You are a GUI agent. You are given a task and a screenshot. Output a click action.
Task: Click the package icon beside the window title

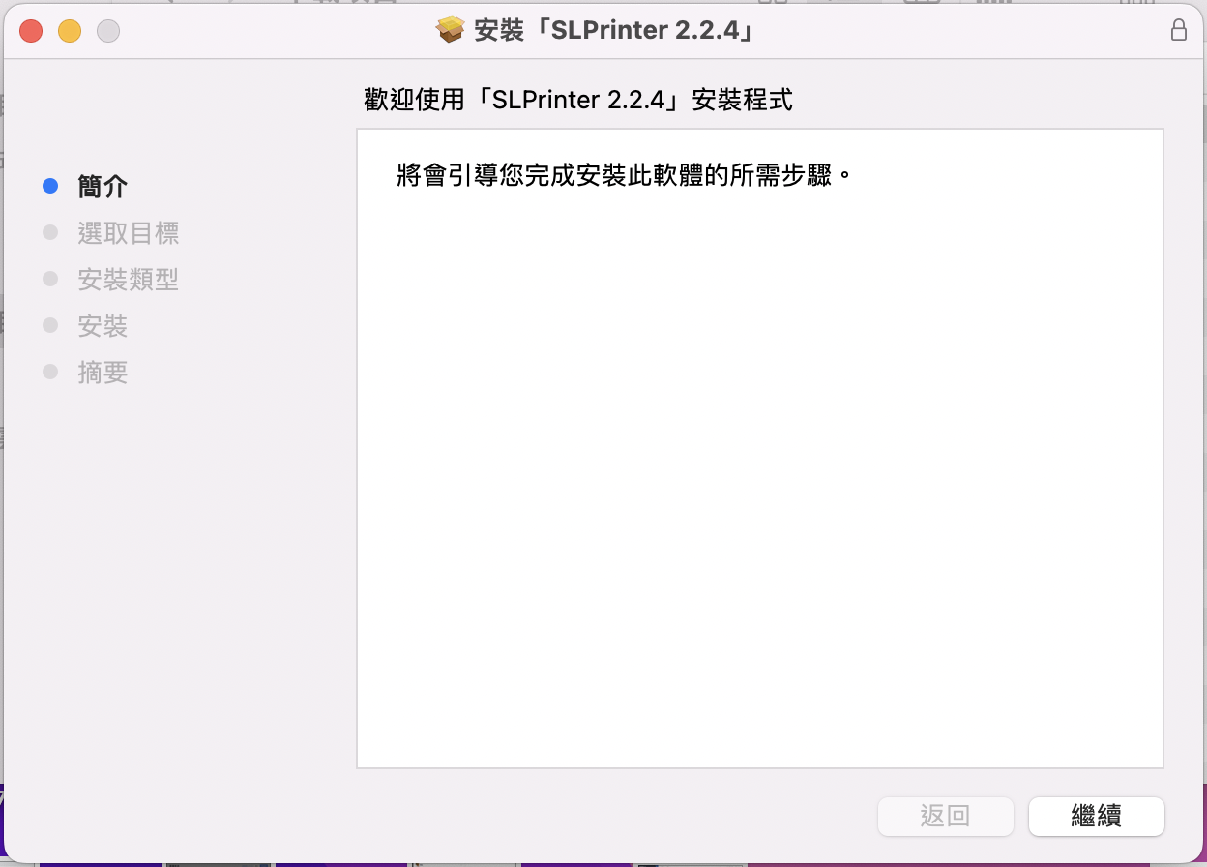(x=451, y=30)
